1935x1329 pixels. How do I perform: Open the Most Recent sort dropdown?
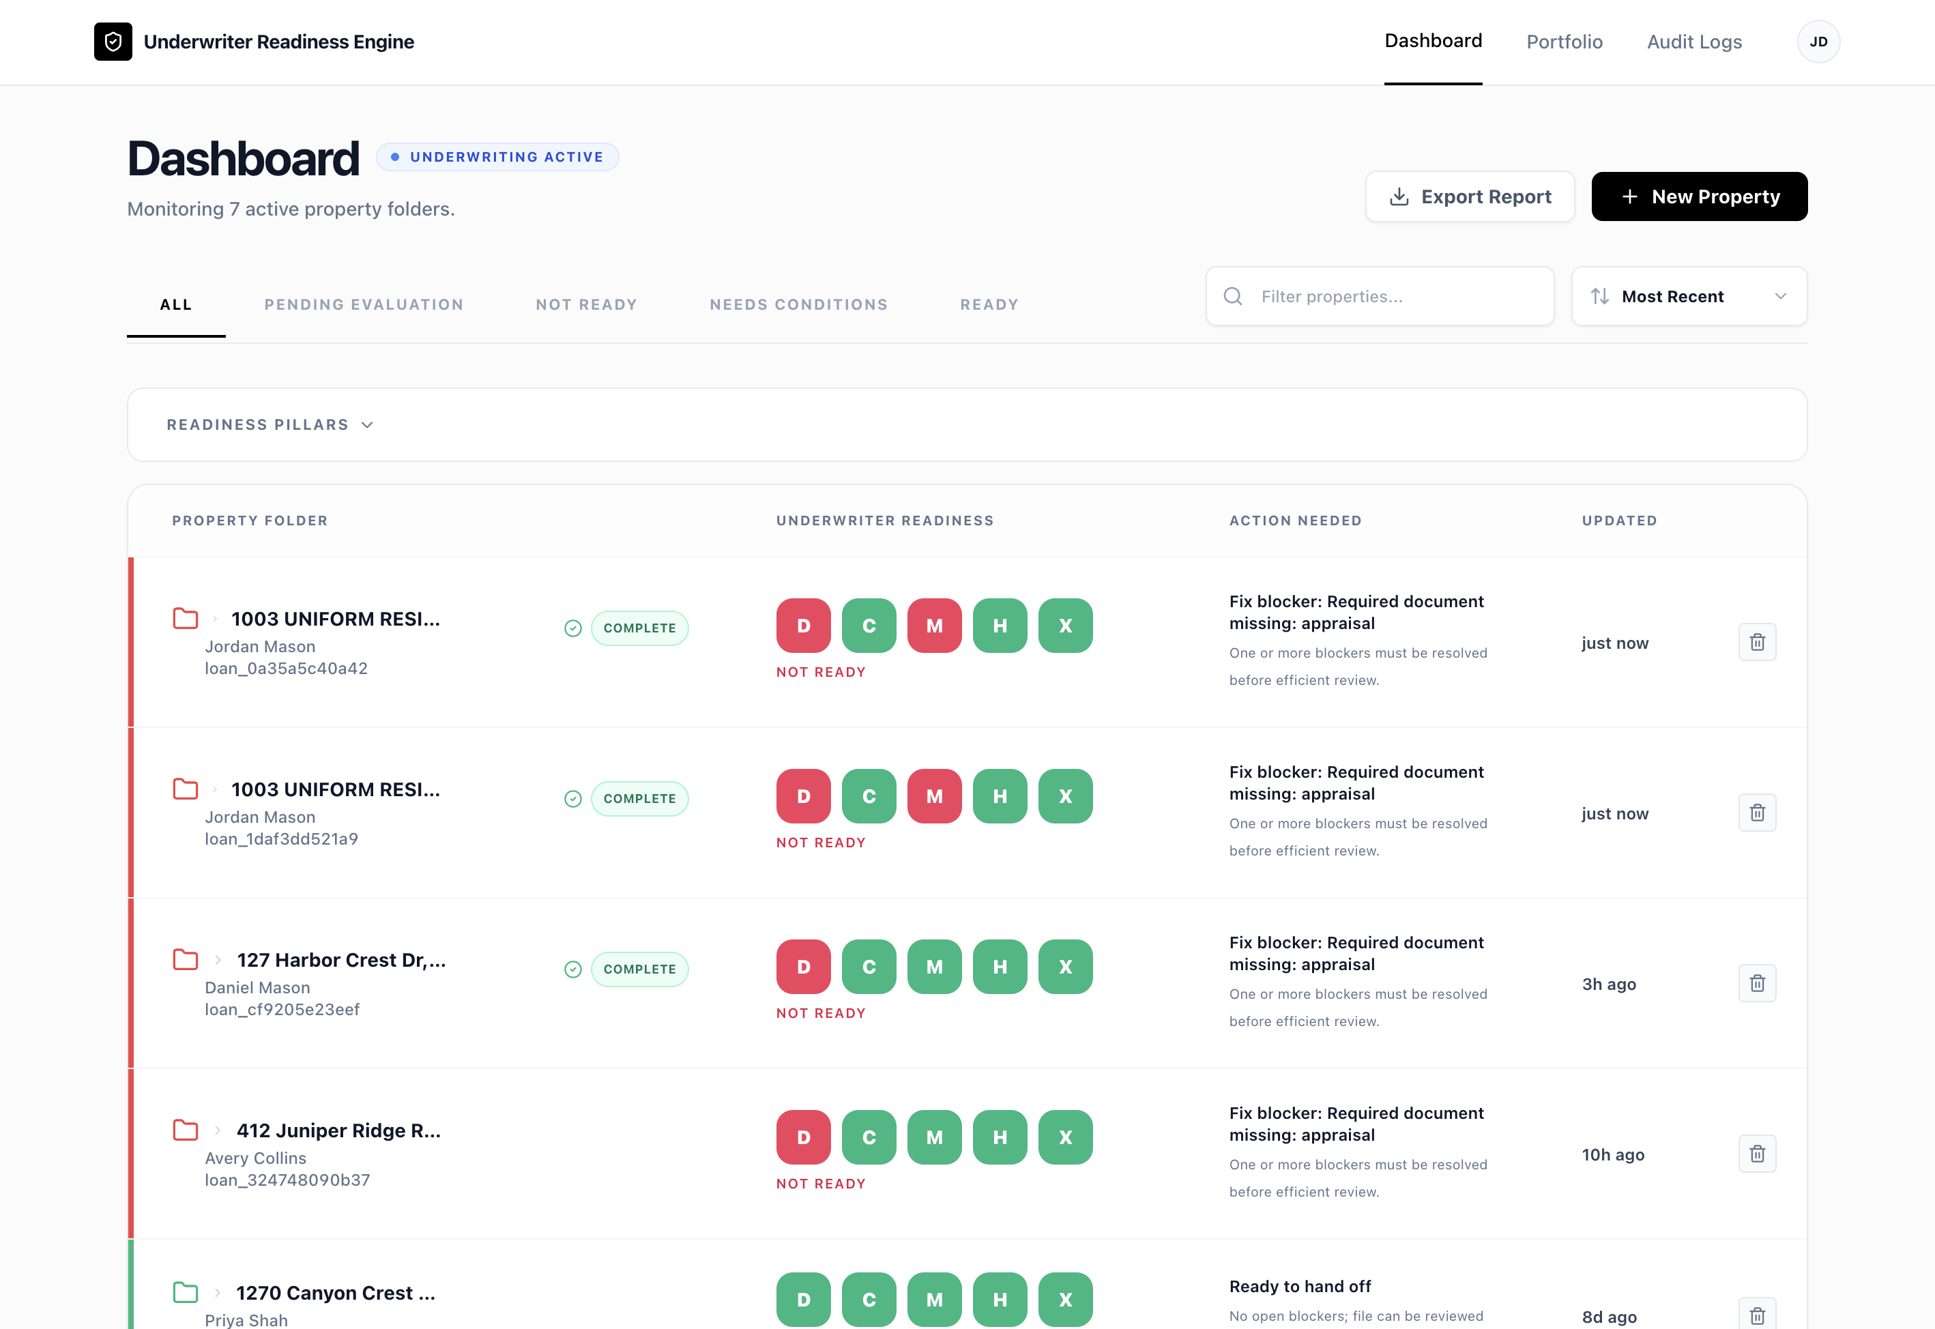[x=1689, y=297]
